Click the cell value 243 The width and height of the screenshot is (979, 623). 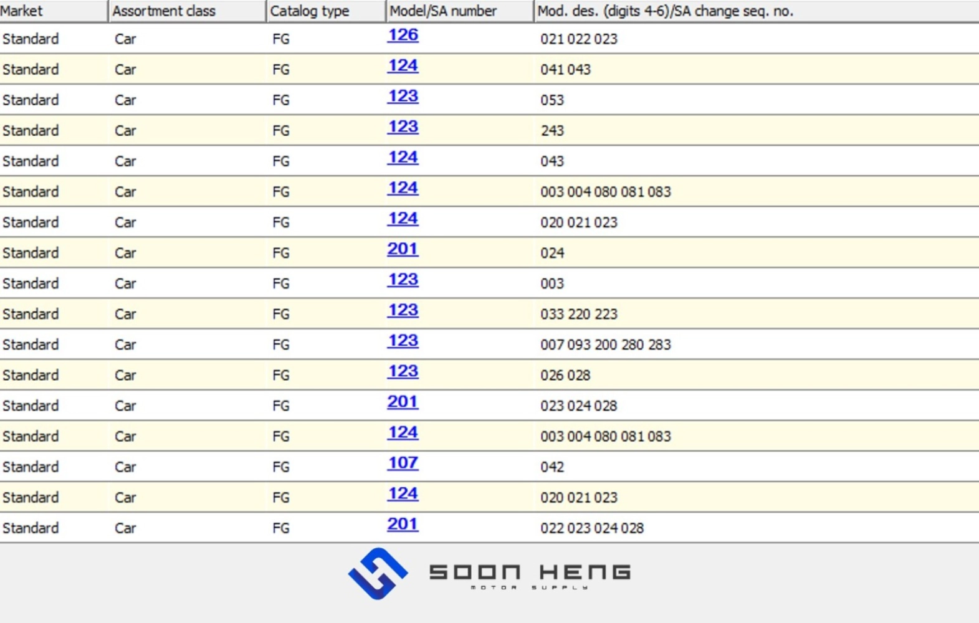(552, 131)
